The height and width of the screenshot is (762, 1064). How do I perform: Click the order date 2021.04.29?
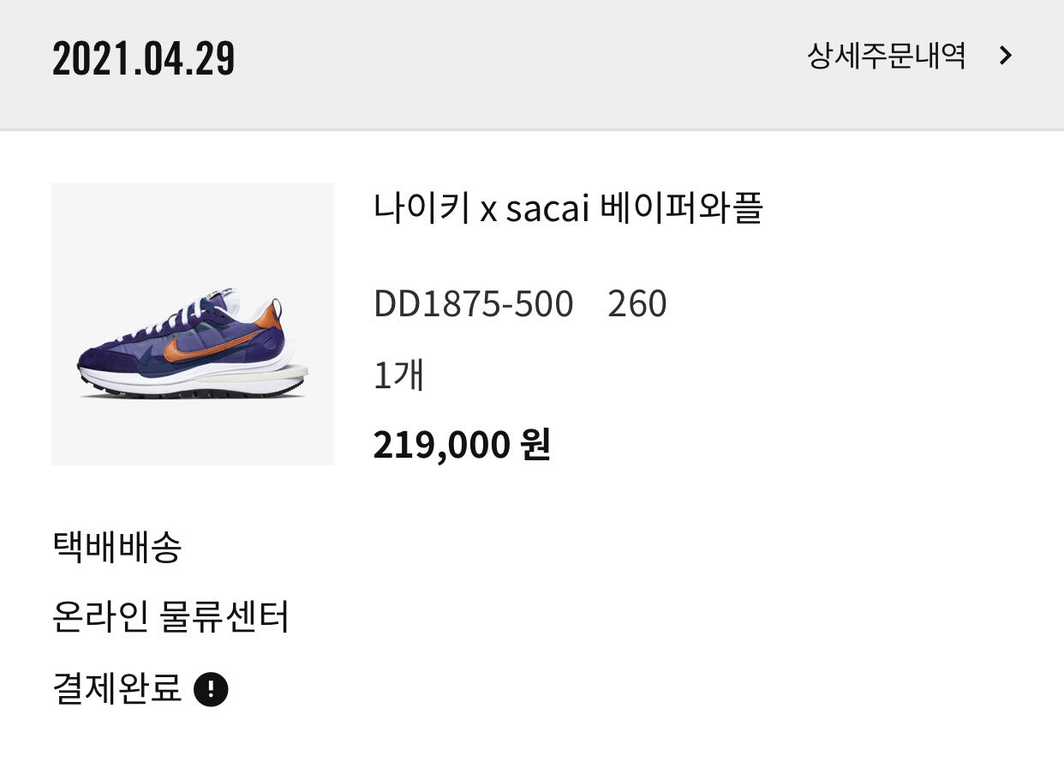143,58
